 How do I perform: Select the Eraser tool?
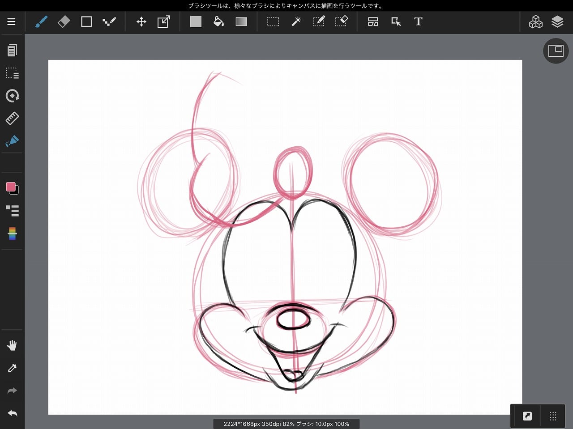64,21
